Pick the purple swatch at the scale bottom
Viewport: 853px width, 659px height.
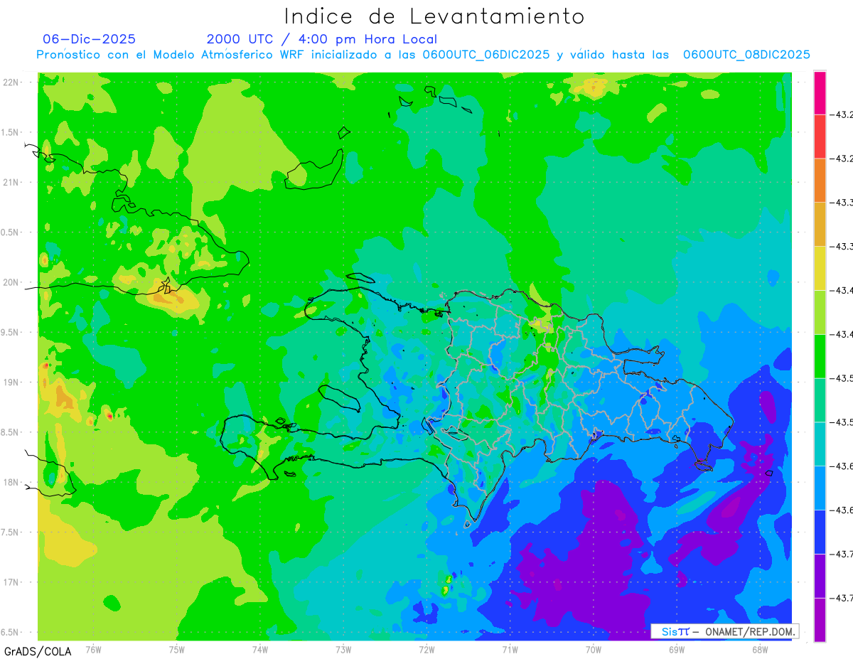(820, 619)
